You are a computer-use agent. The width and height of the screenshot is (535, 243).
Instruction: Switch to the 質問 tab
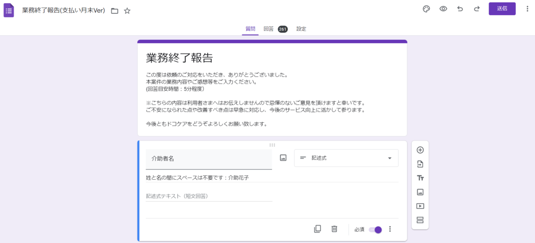tap(250, 29)
